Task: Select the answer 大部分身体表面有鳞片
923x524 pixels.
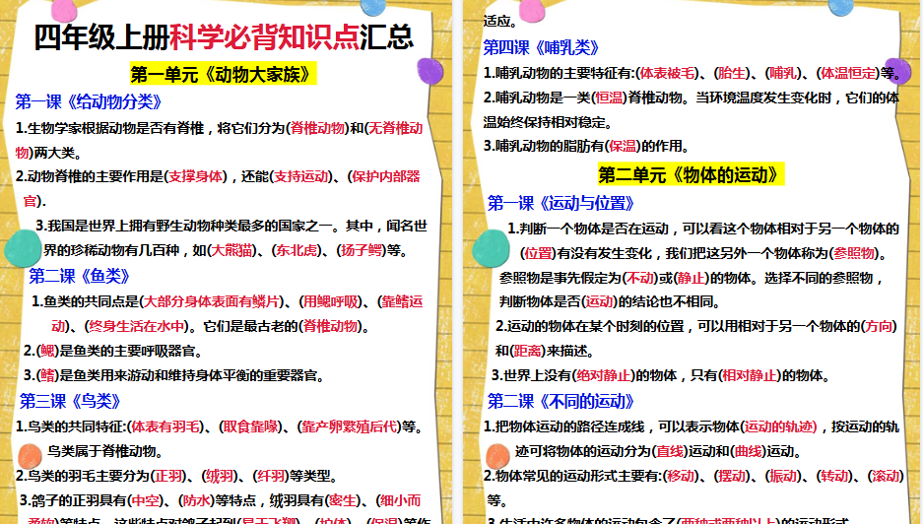Action: pos(212,301)
